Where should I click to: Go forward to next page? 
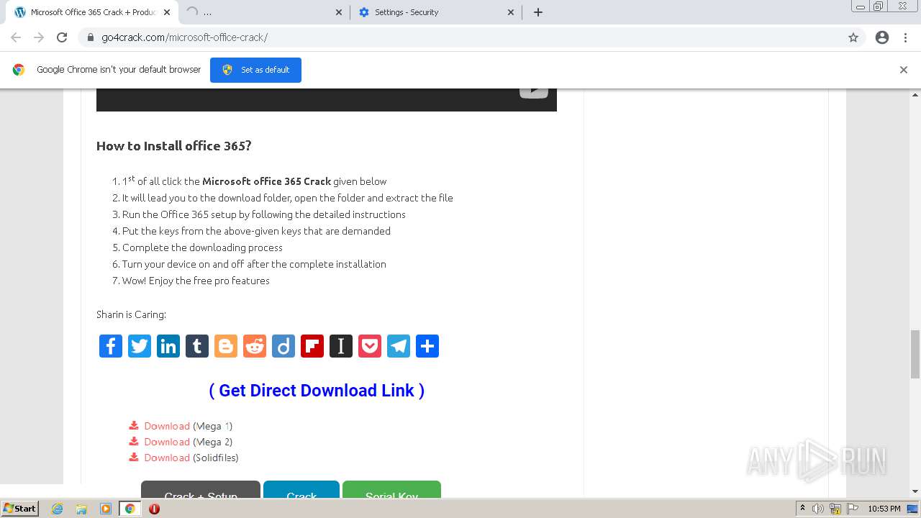(x=39, y=37)
